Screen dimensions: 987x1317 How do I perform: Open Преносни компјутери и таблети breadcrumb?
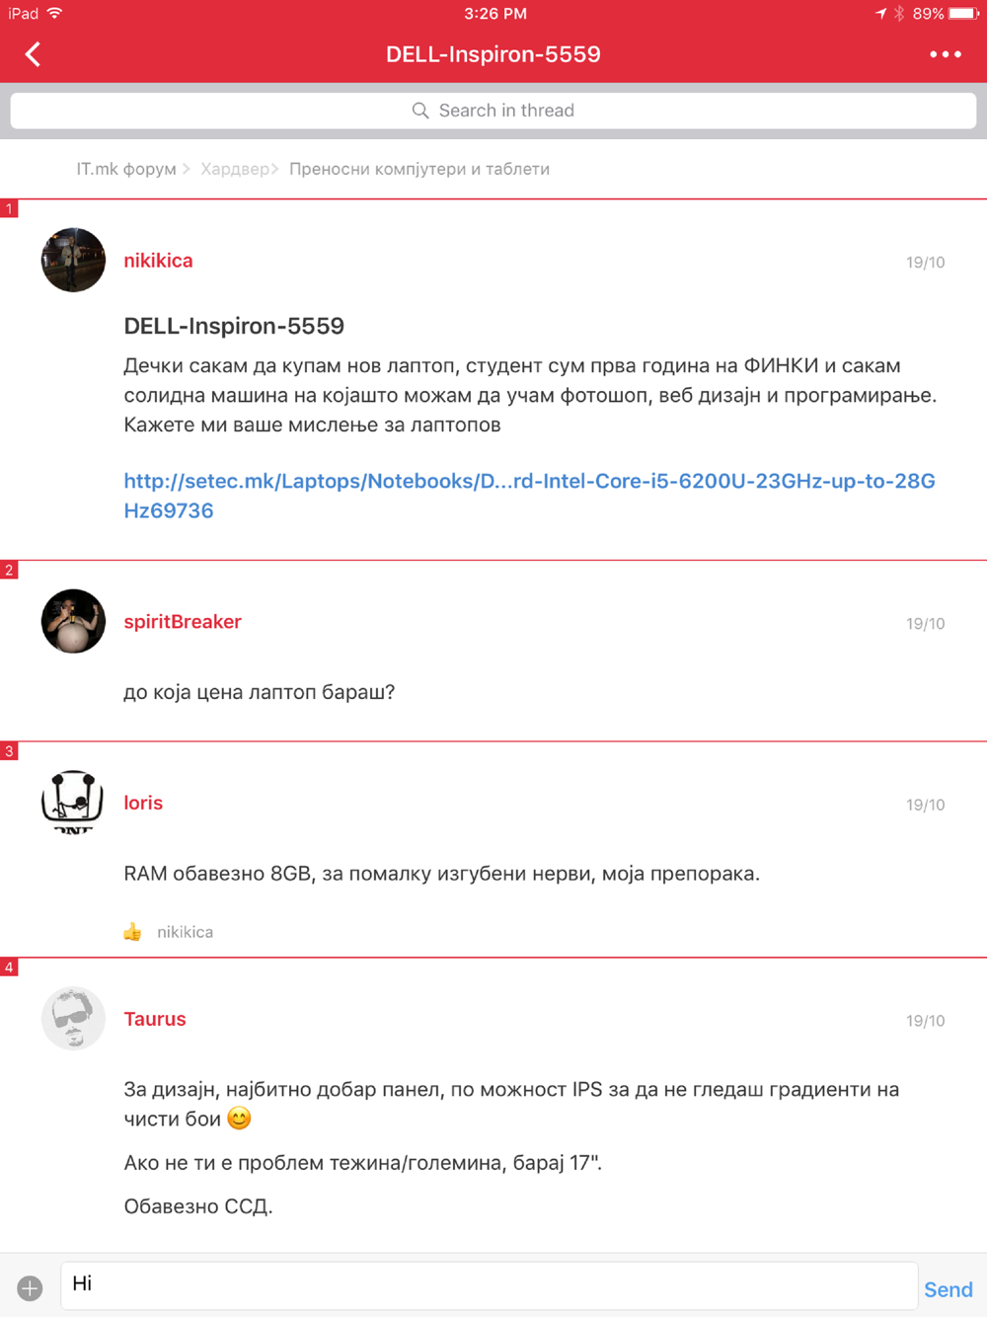click(419, 169)
